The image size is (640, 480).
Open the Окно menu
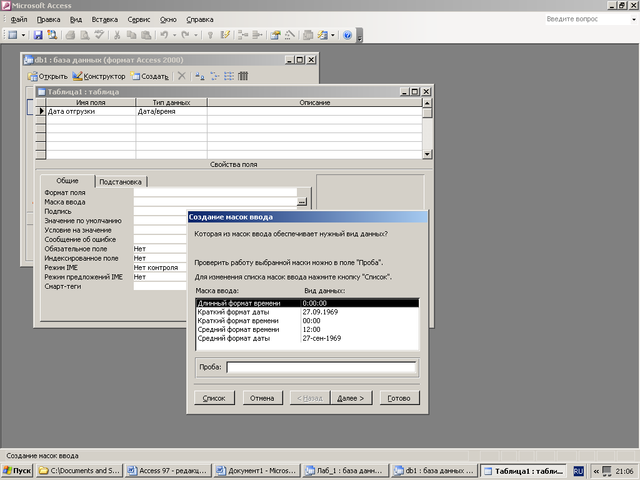click(x=168, y=19)
